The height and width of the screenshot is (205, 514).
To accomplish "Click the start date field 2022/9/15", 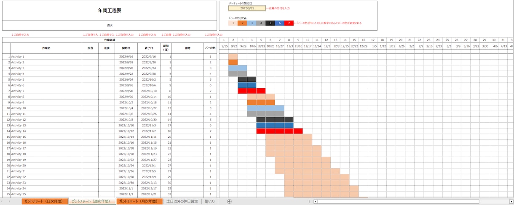I will click(x=247, y=8).
